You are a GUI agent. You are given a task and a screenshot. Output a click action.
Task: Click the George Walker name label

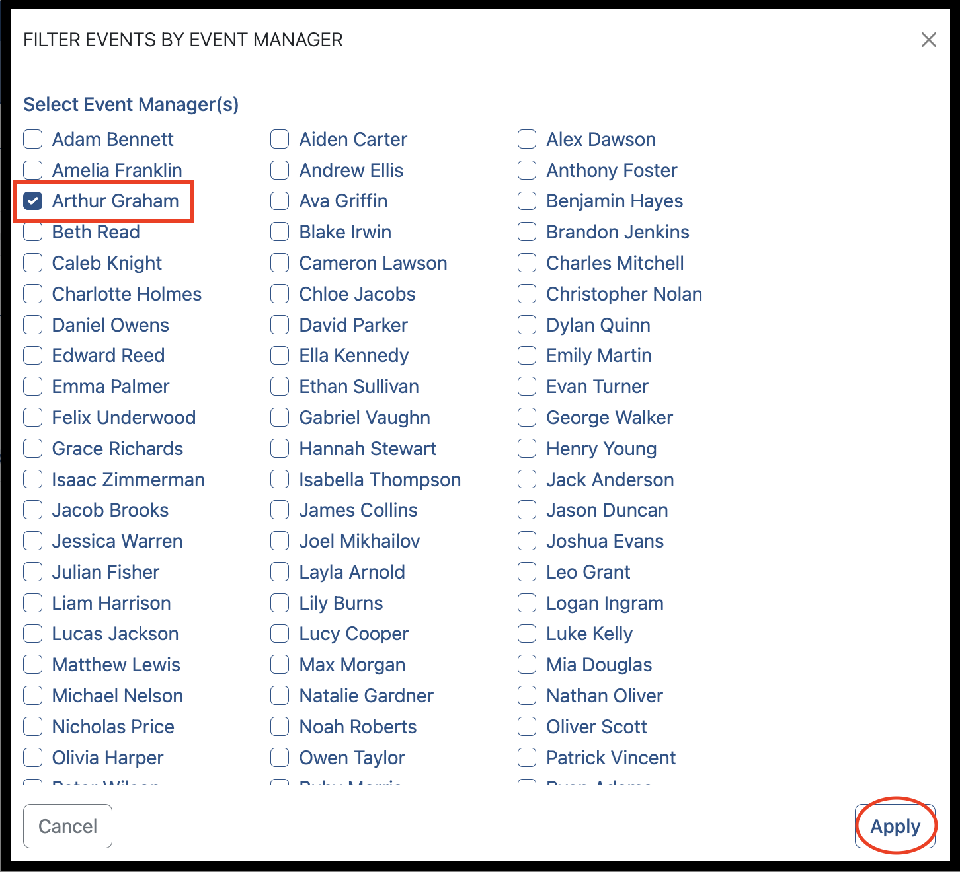(x=610, y=418)
